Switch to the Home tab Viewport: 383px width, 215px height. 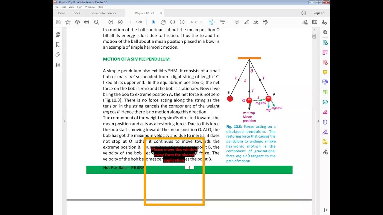(61, 13)
